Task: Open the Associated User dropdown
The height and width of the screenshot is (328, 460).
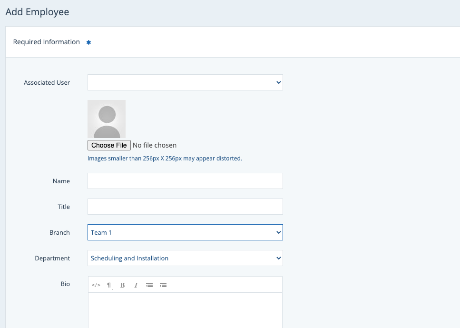Action: pyautogui.click(x=185, y=82)
